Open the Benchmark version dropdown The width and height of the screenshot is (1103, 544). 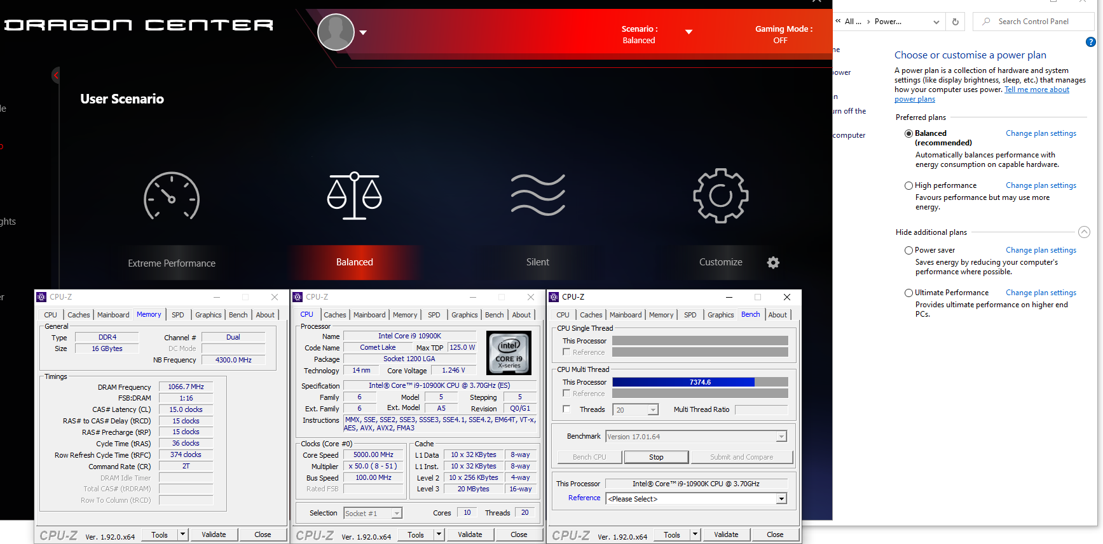(x=781, y=437)
